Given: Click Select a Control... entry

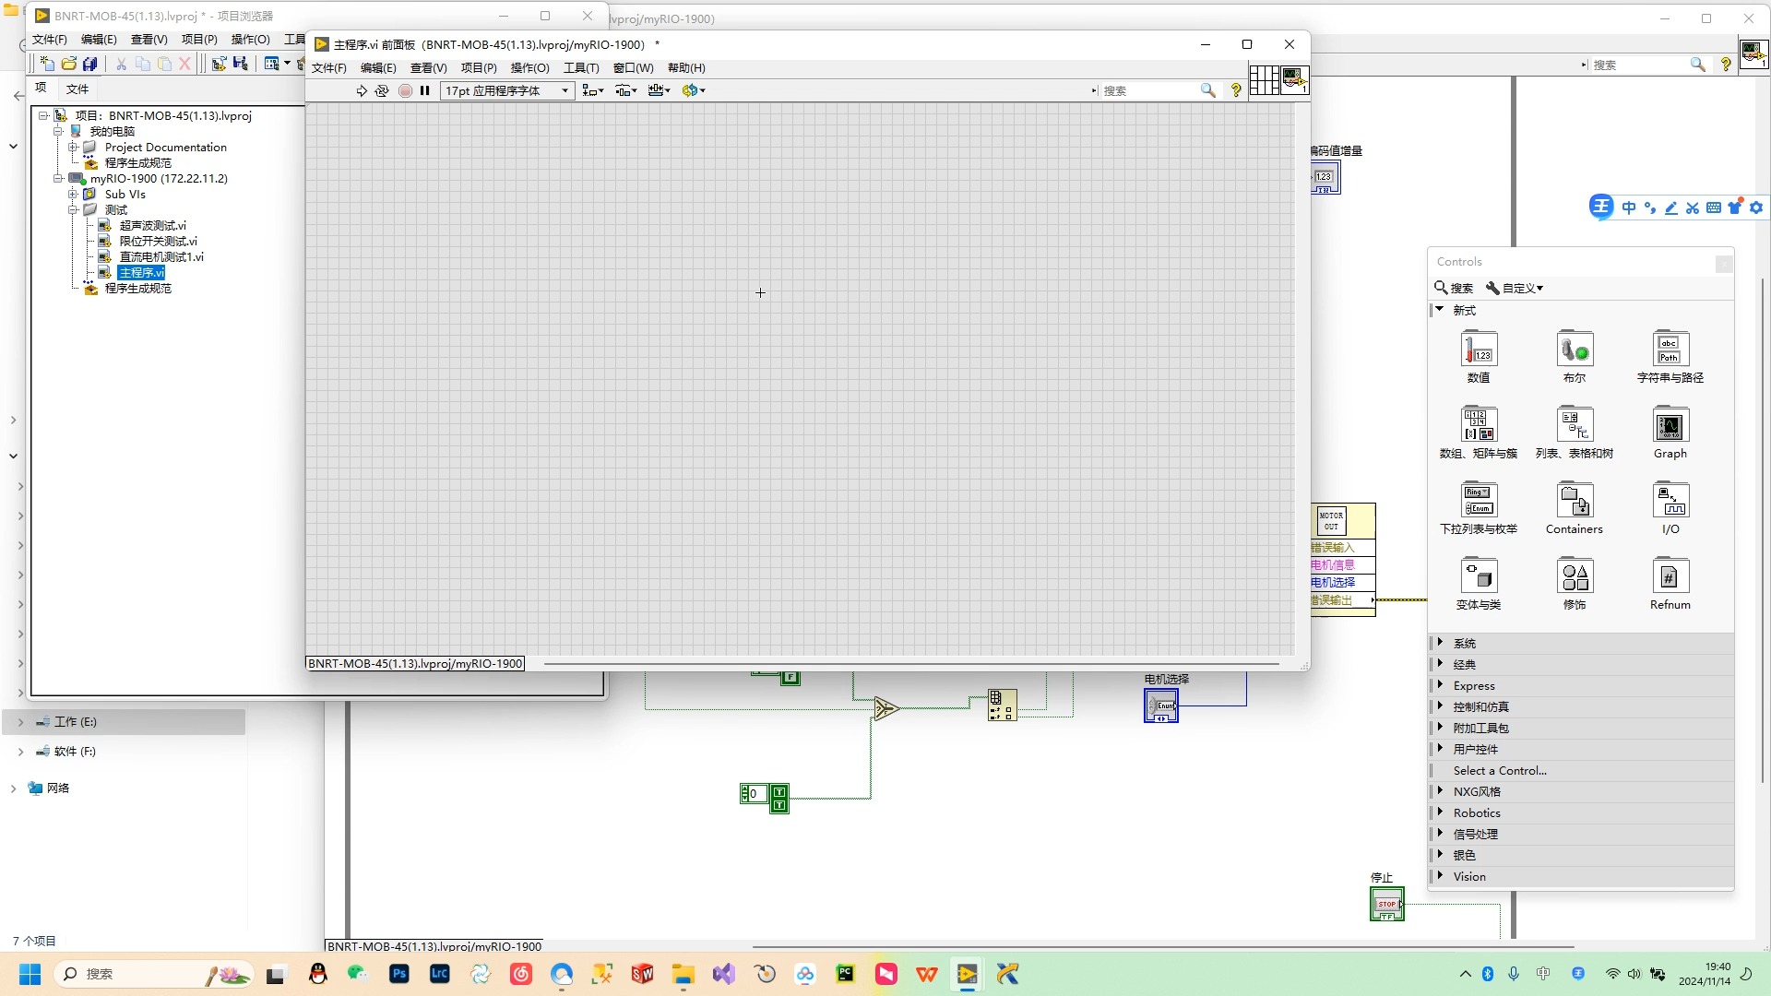Looking at the screenshot, I should 1500,771.
